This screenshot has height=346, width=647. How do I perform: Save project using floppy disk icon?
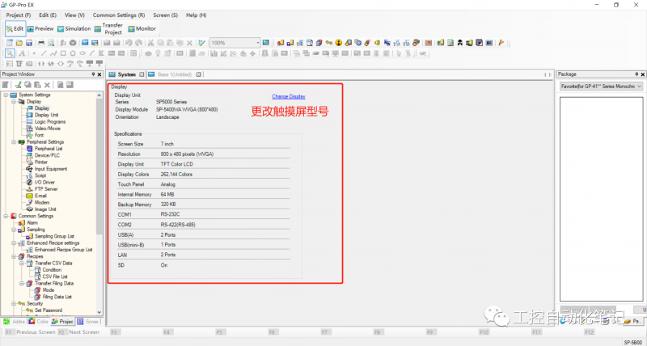29,43
